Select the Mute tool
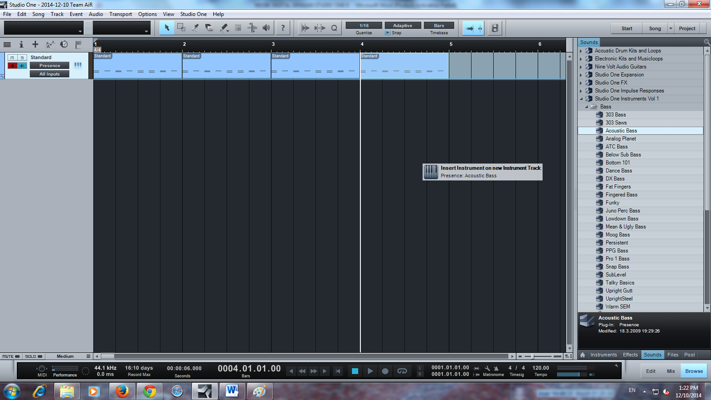 (x=238, y=28)
